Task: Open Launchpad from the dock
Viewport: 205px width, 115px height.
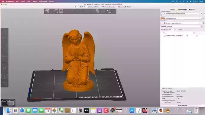Action: [15, 110]
